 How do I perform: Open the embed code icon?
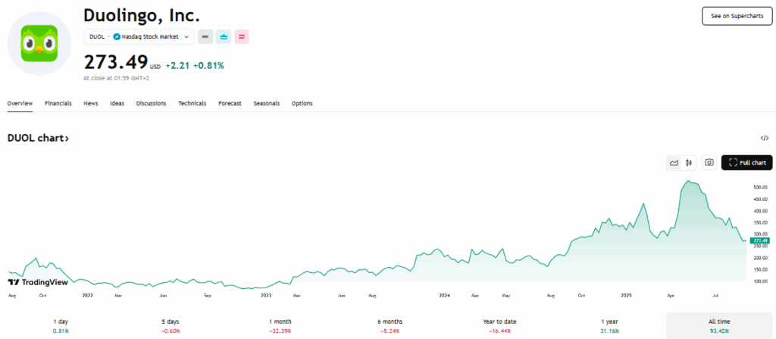click(x=765, y=138)
